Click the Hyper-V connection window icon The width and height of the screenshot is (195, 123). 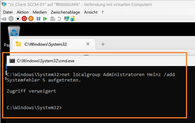coord(4,4)
